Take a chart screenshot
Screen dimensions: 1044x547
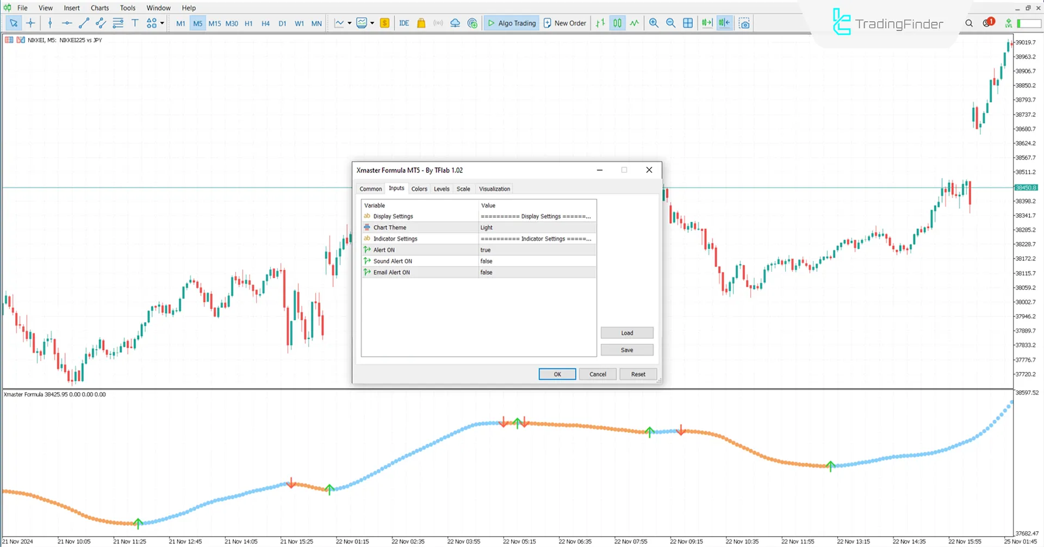coord(744,23)
